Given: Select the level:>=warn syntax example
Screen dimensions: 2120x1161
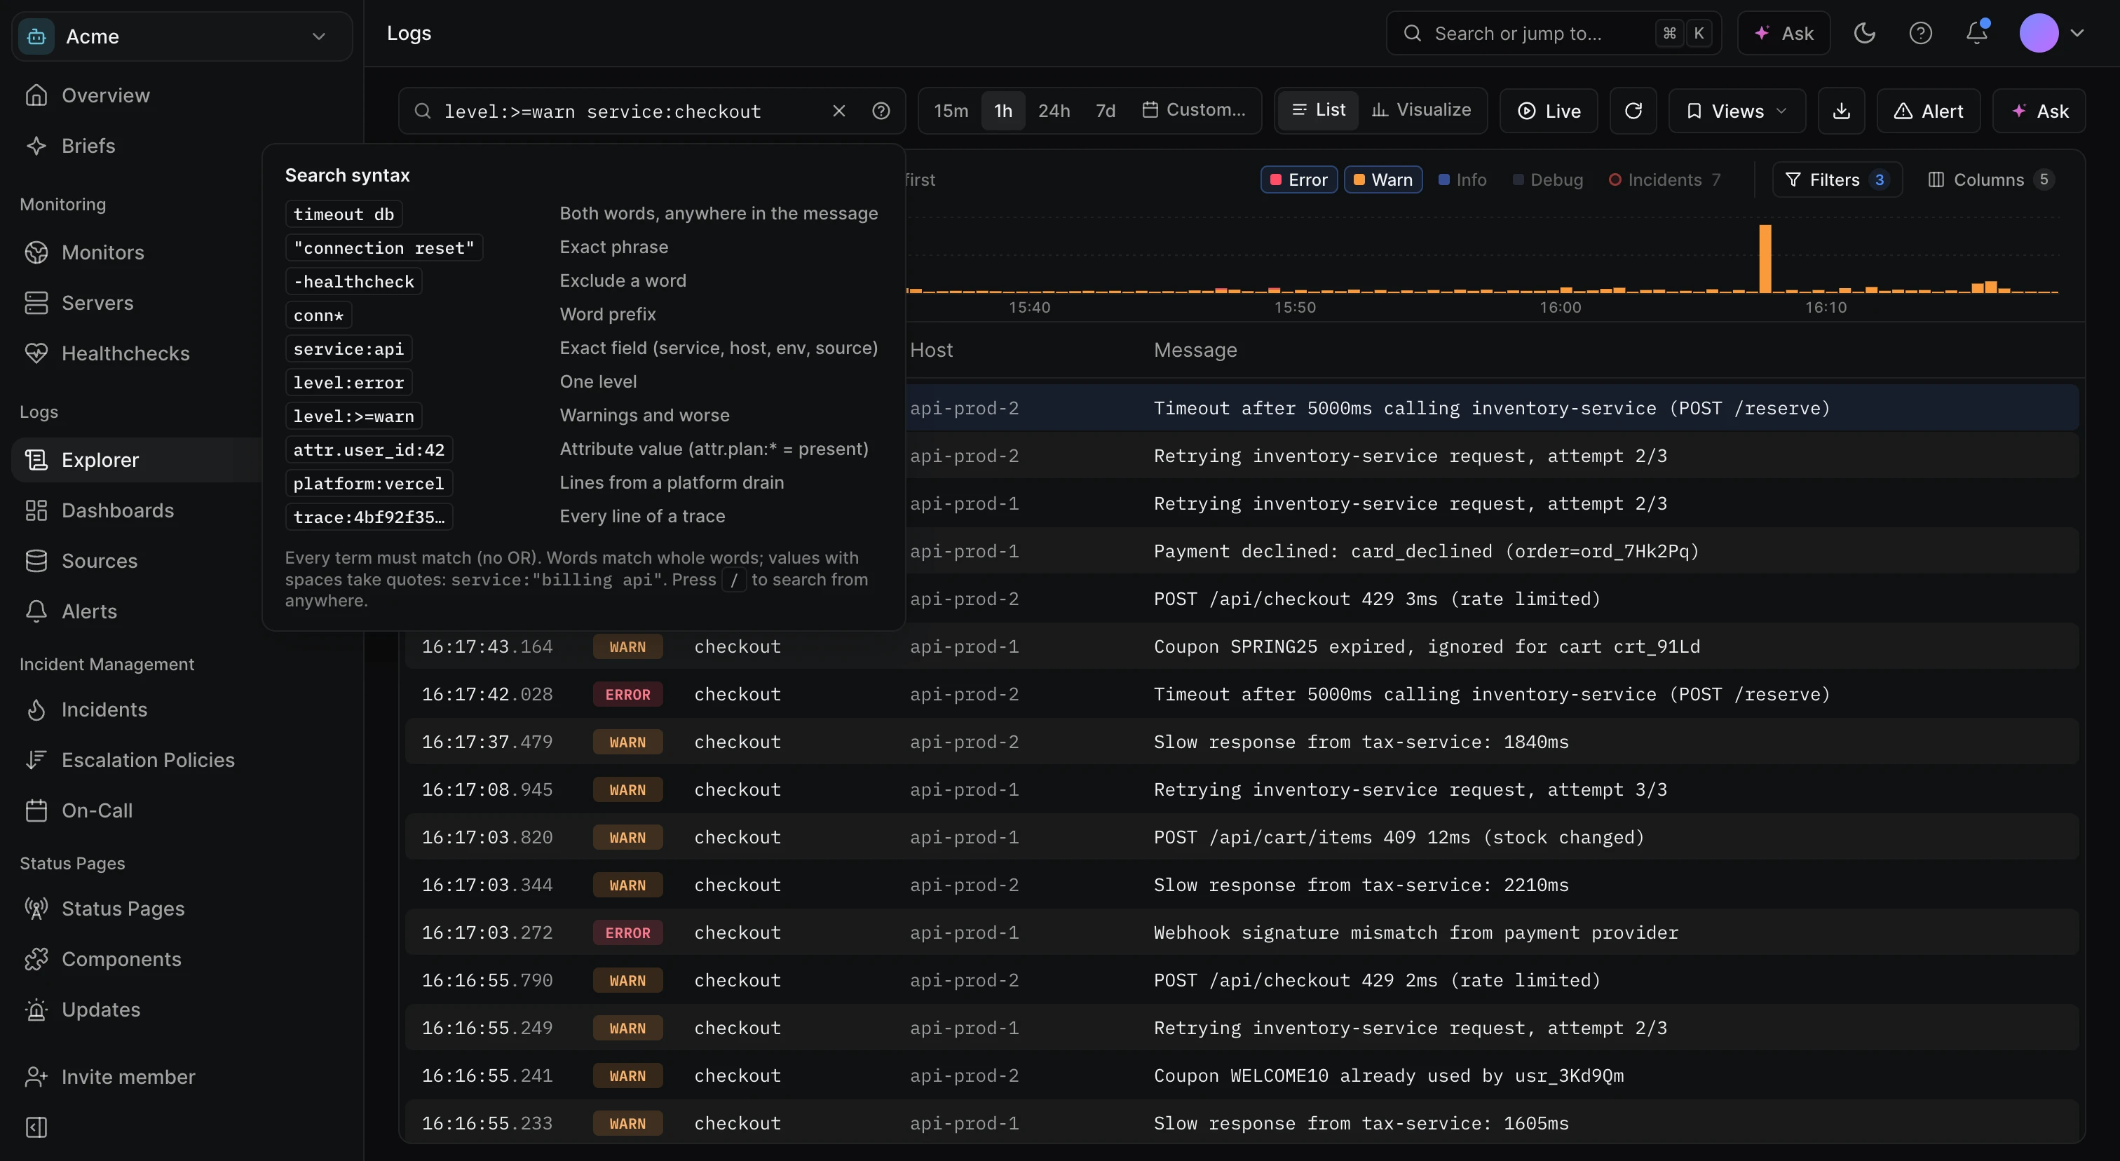Looking at the screenshot, I should point(354,416).
